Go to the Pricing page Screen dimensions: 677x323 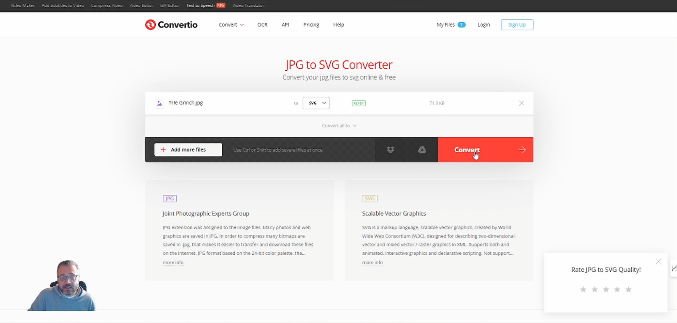(311, 25)
